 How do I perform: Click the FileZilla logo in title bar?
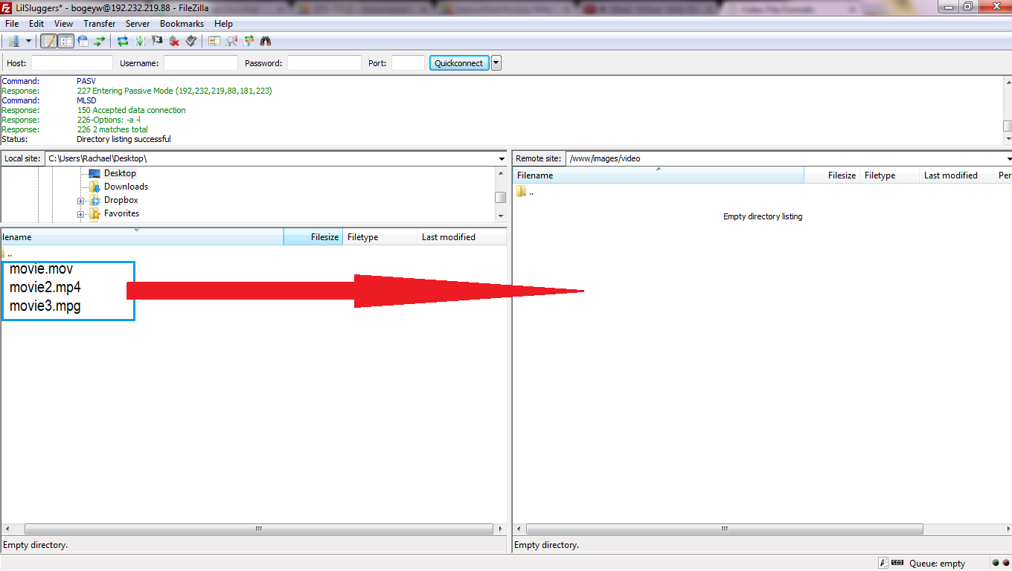tap(7, 7)
